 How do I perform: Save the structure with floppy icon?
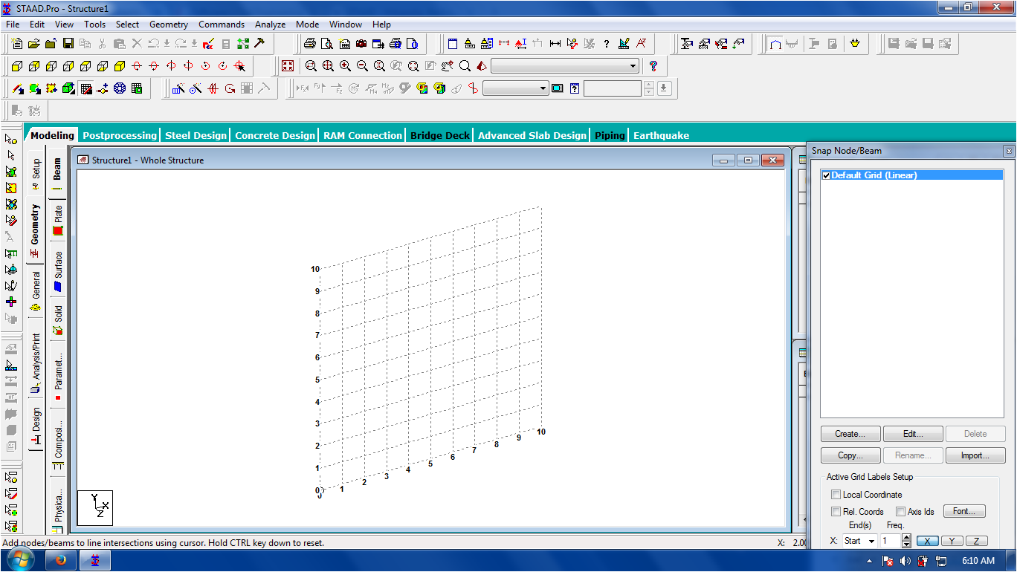click(x=68, y=43)
